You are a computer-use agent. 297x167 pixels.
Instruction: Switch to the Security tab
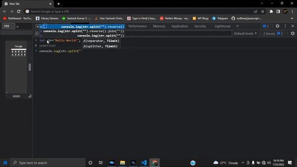tap(200, 26)
